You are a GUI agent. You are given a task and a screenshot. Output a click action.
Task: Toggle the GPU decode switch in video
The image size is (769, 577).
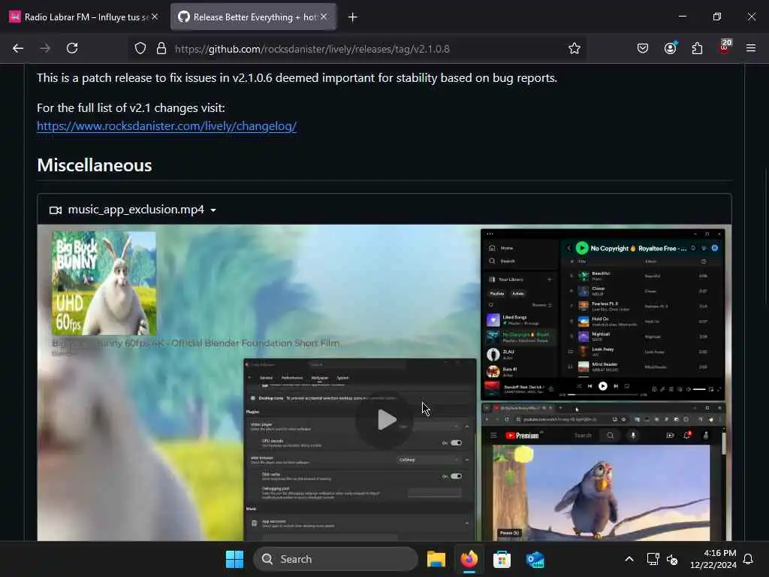pos(456,443)
